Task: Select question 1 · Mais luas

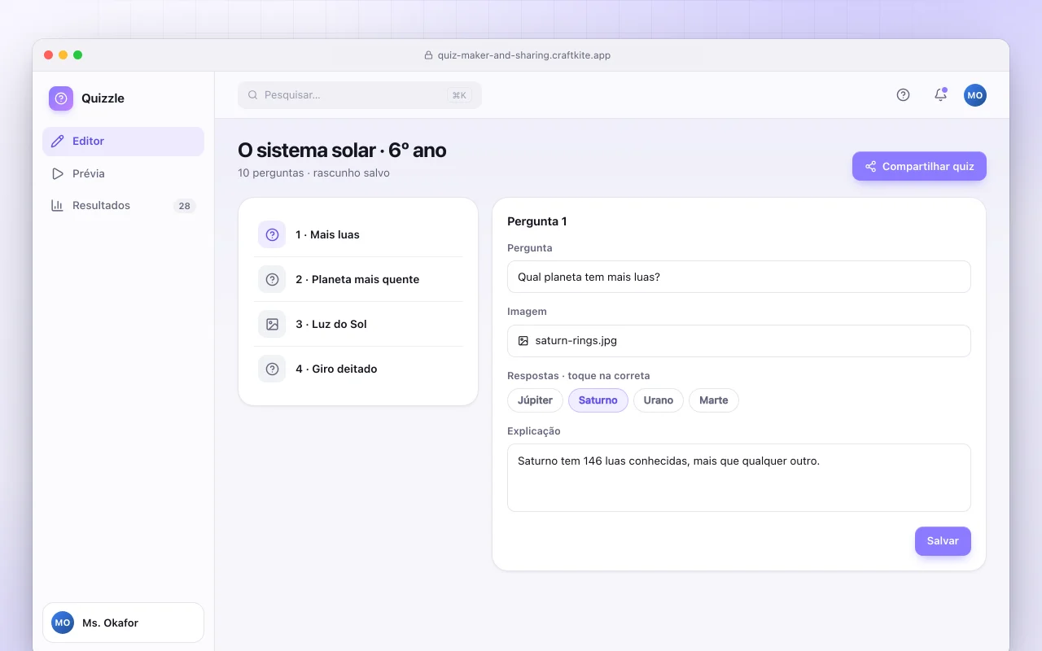Action: pyautogui.click(x=358, y=234)
